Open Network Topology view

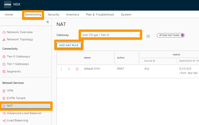click(x=20, y=40)
